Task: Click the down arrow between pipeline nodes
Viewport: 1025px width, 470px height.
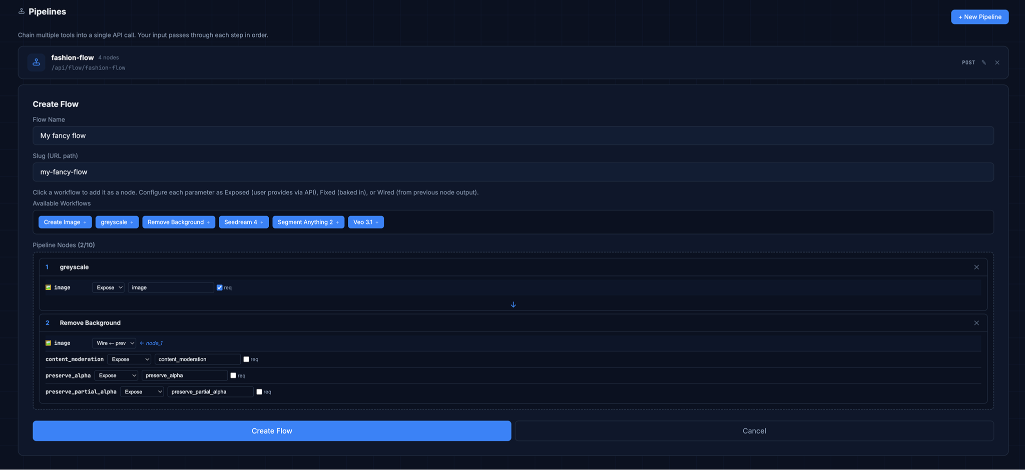Action: 513,304
